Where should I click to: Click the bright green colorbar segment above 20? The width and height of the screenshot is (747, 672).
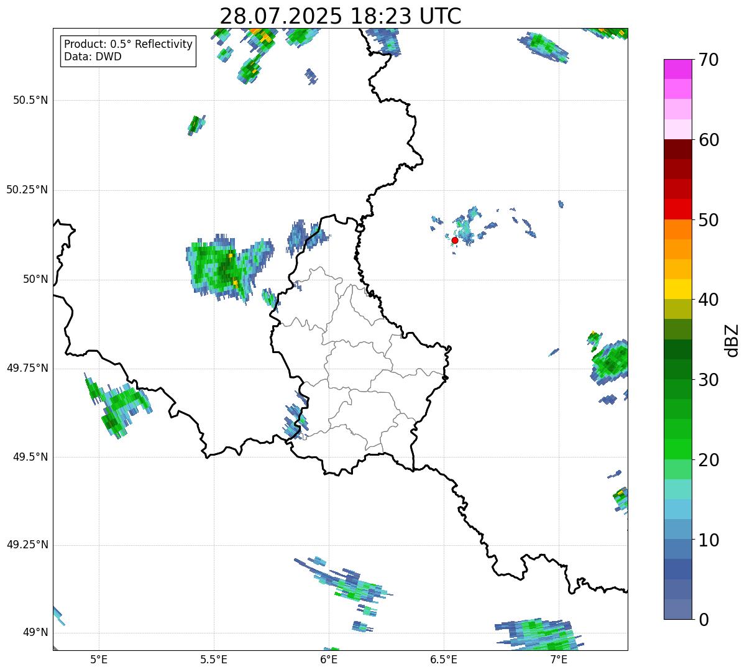677,449
